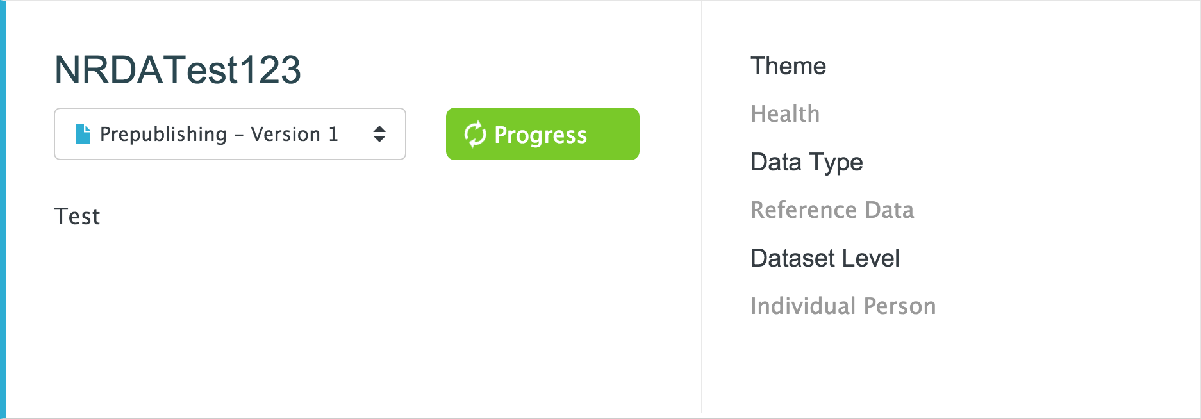Click the Test description text
Image resolution: width=1201 pixels, height=419 pixels.
77,217
